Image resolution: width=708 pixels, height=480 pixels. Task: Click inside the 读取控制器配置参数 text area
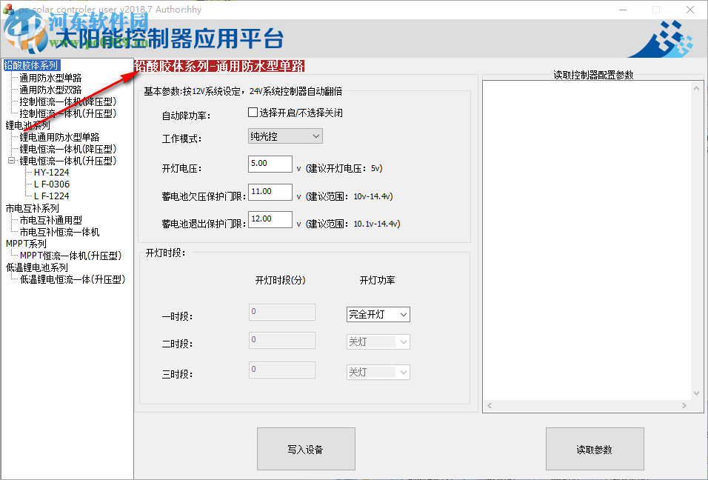click(x=587, y=240)
